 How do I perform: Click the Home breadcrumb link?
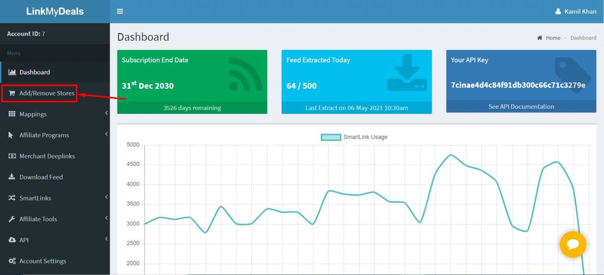point(553,38)
